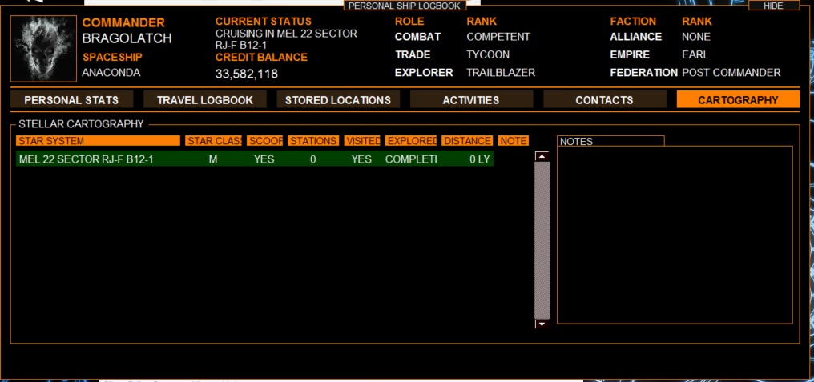The image size is (814, 382).
Task: Click the scrollbar up arrow
Action: click(542, 156)
